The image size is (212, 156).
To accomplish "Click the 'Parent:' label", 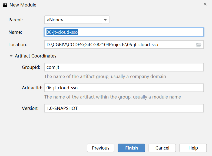I will tap(16, 20).
